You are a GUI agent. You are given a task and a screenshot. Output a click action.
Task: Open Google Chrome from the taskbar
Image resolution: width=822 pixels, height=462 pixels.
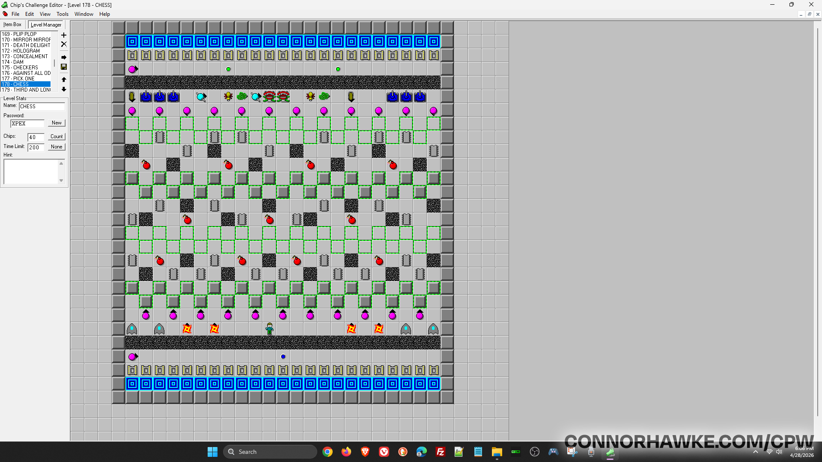pos(328,452)
